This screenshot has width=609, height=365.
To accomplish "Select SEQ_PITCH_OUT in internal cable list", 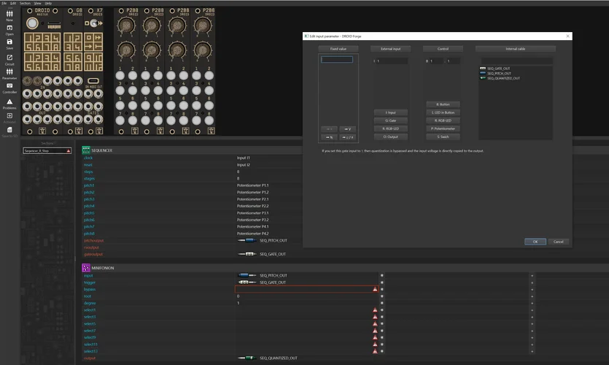I will point(499,73).
